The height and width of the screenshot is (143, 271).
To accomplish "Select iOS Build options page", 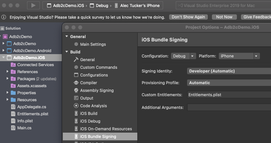I will tap(89, 113).
